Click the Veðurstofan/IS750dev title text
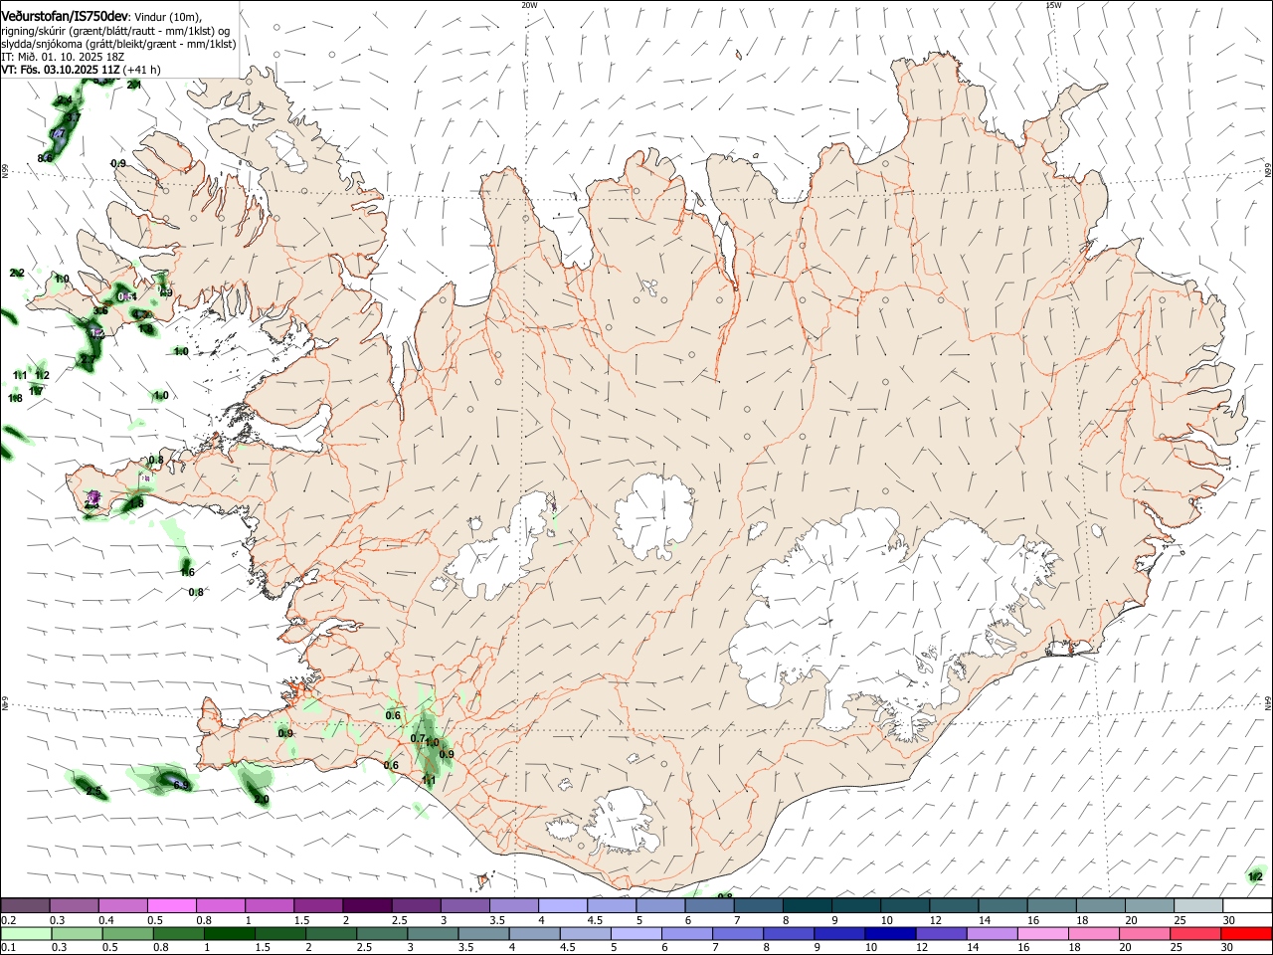 click(65, 16)
